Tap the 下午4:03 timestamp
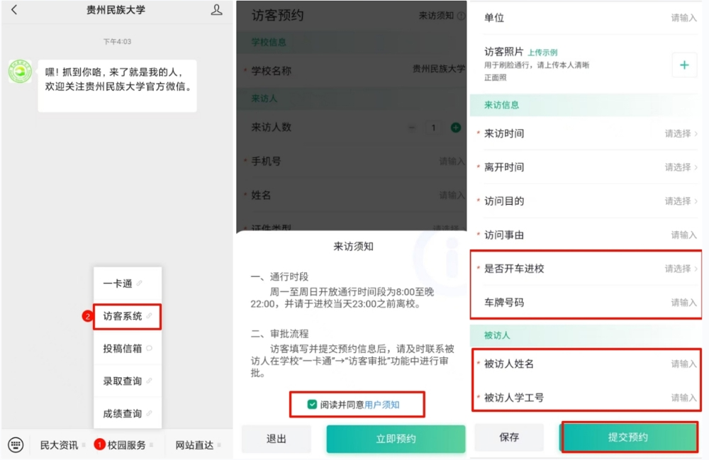 pos(117,42)
